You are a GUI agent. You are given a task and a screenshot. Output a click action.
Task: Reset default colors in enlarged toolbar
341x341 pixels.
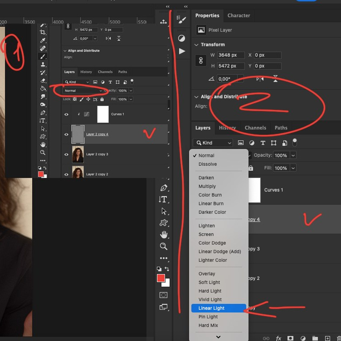click(159, 269)
